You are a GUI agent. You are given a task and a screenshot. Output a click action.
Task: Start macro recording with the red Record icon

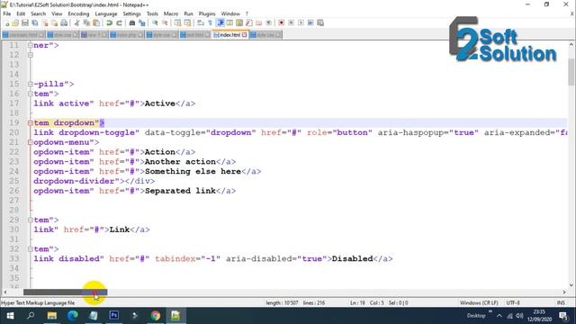(281, 22)
